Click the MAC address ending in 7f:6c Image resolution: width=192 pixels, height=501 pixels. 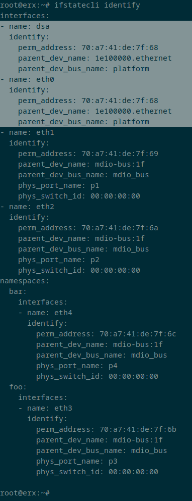pyautogui.click(x=138, y=334)
